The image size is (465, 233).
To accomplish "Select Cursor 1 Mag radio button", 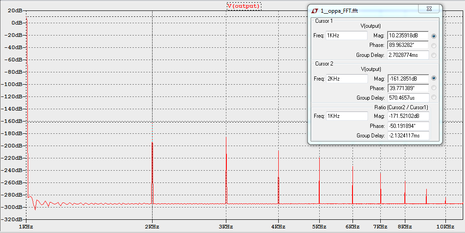I will click(x=434, y=36).
